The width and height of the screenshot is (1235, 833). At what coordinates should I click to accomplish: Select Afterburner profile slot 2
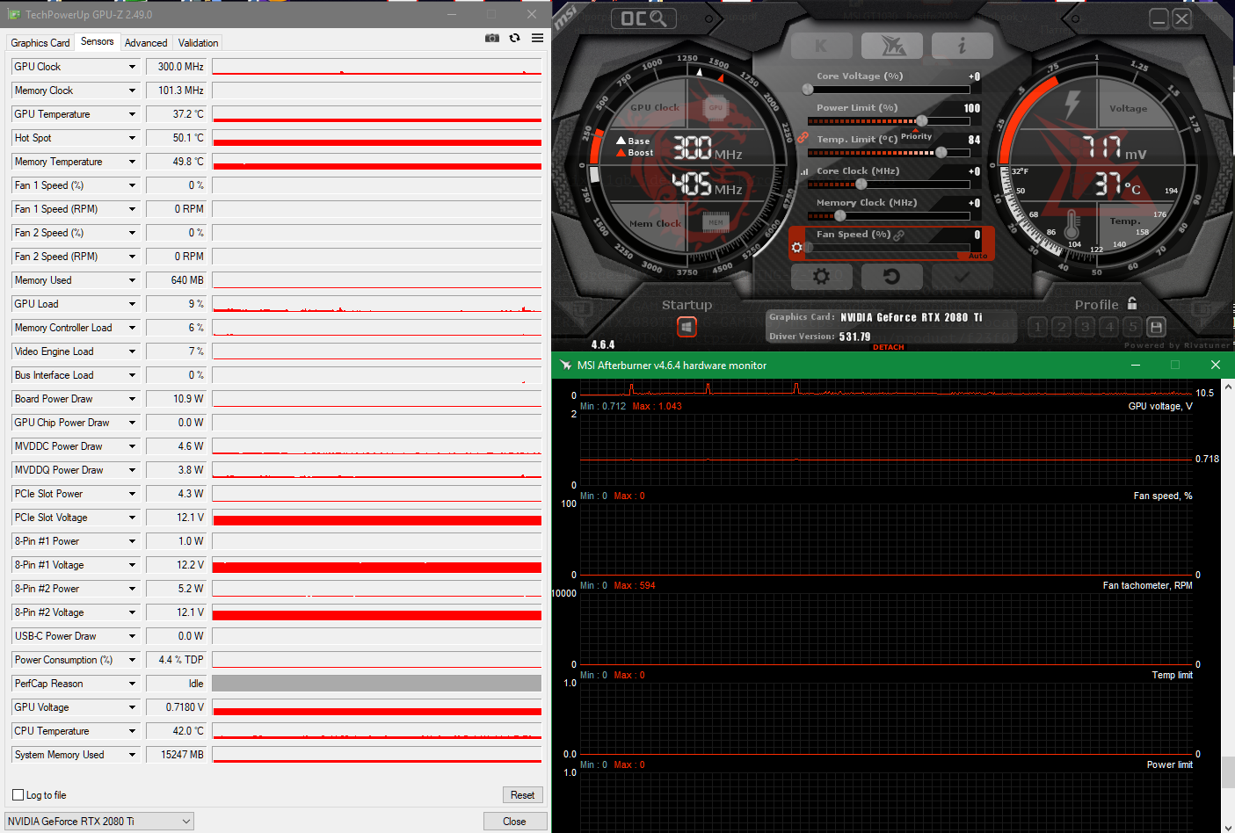click(1062, 328)
